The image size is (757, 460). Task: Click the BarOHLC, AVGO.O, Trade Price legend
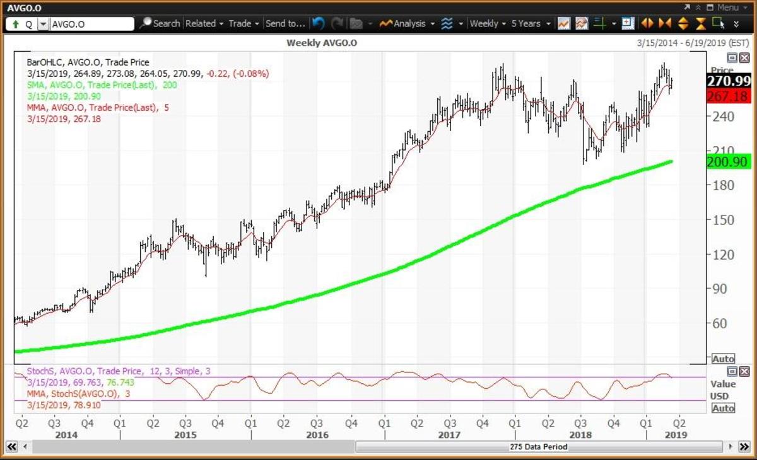pos(87,62)
